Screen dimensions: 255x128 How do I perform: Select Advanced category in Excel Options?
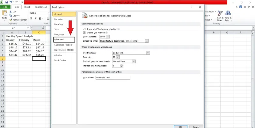click(64, 39)
